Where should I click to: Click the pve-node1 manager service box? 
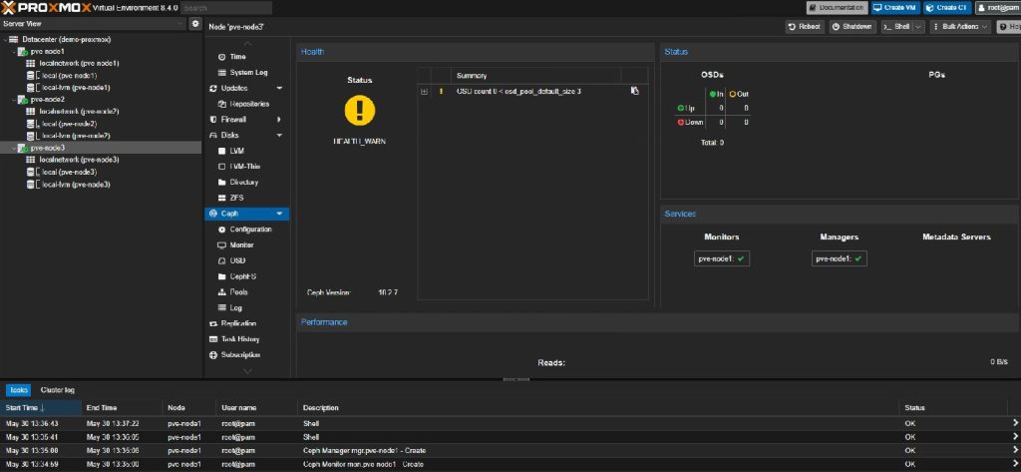pyautogui.click(x=840, y=258)
